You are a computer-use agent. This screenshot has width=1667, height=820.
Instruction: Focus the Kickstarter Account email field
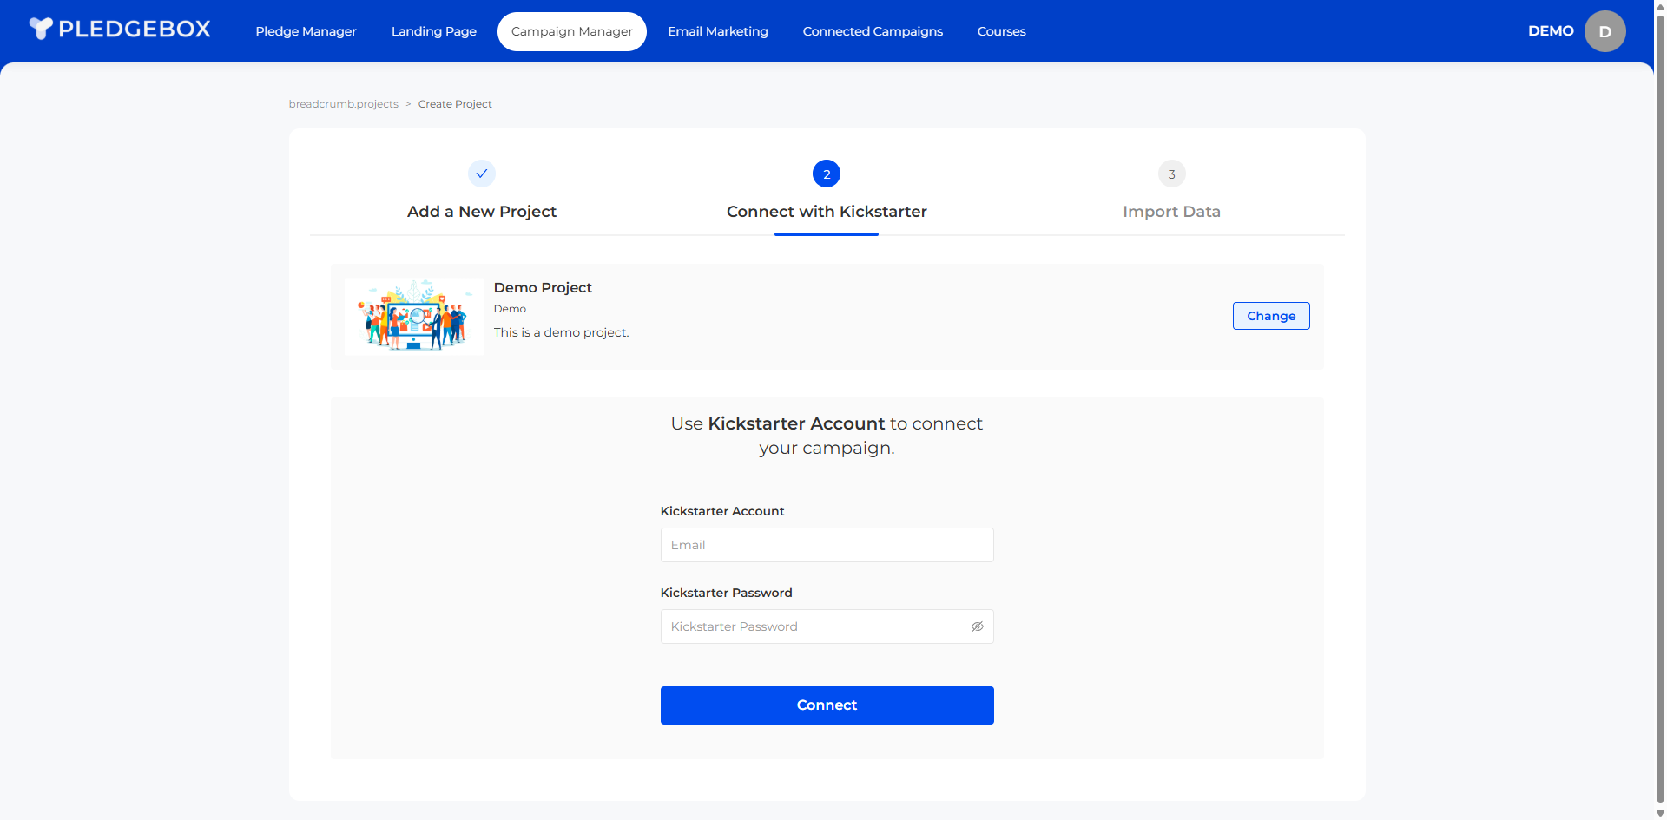pyautogui.click(x=827, y=545)
